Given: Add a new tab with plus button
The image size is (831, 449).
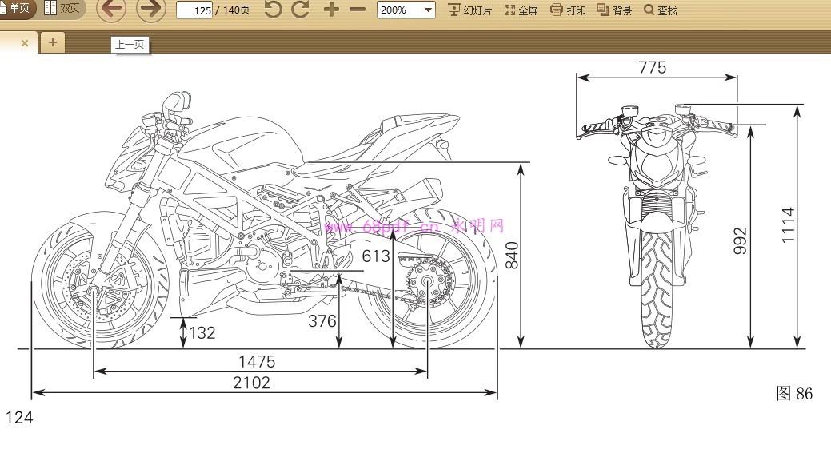Looking at the screenshot, I should (52, 42).
